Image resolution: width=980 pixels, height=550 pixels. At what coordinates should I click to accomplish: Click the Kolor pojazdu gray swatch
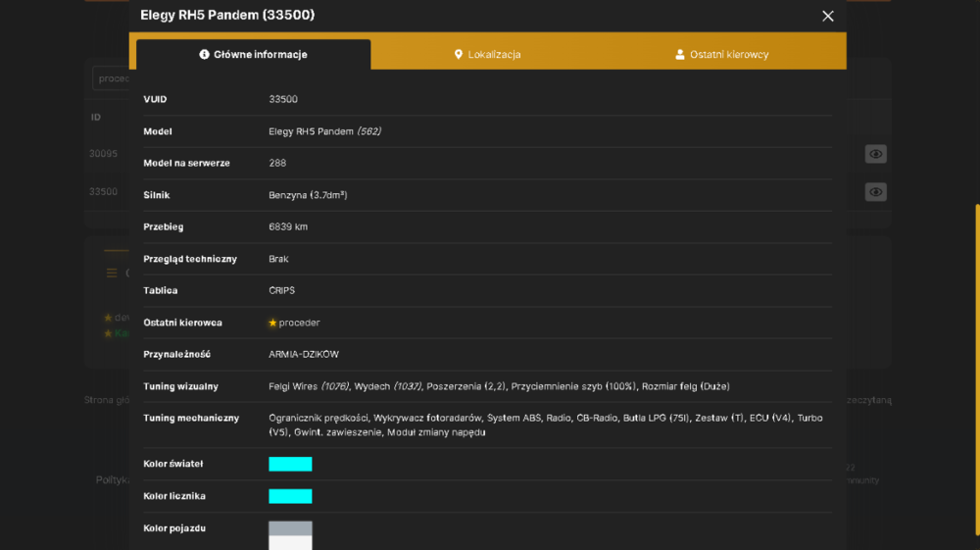(290, 528)
